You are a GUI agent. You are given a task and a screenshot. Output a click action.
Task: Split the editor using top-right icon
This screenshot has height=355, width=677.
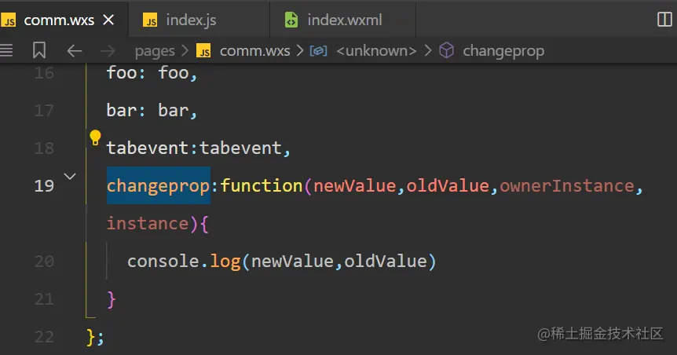point(664,20)
